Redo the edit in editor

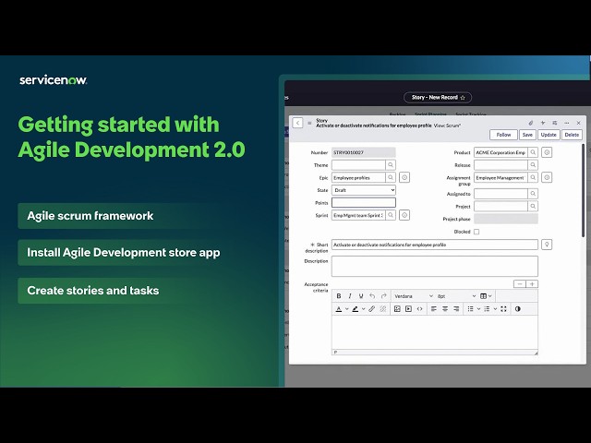[x=384, y=296]
